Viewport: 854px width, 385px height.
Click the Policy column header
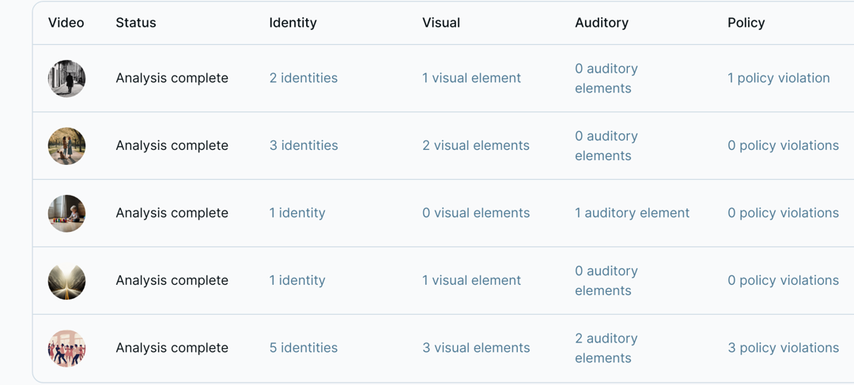pos(746,23)
